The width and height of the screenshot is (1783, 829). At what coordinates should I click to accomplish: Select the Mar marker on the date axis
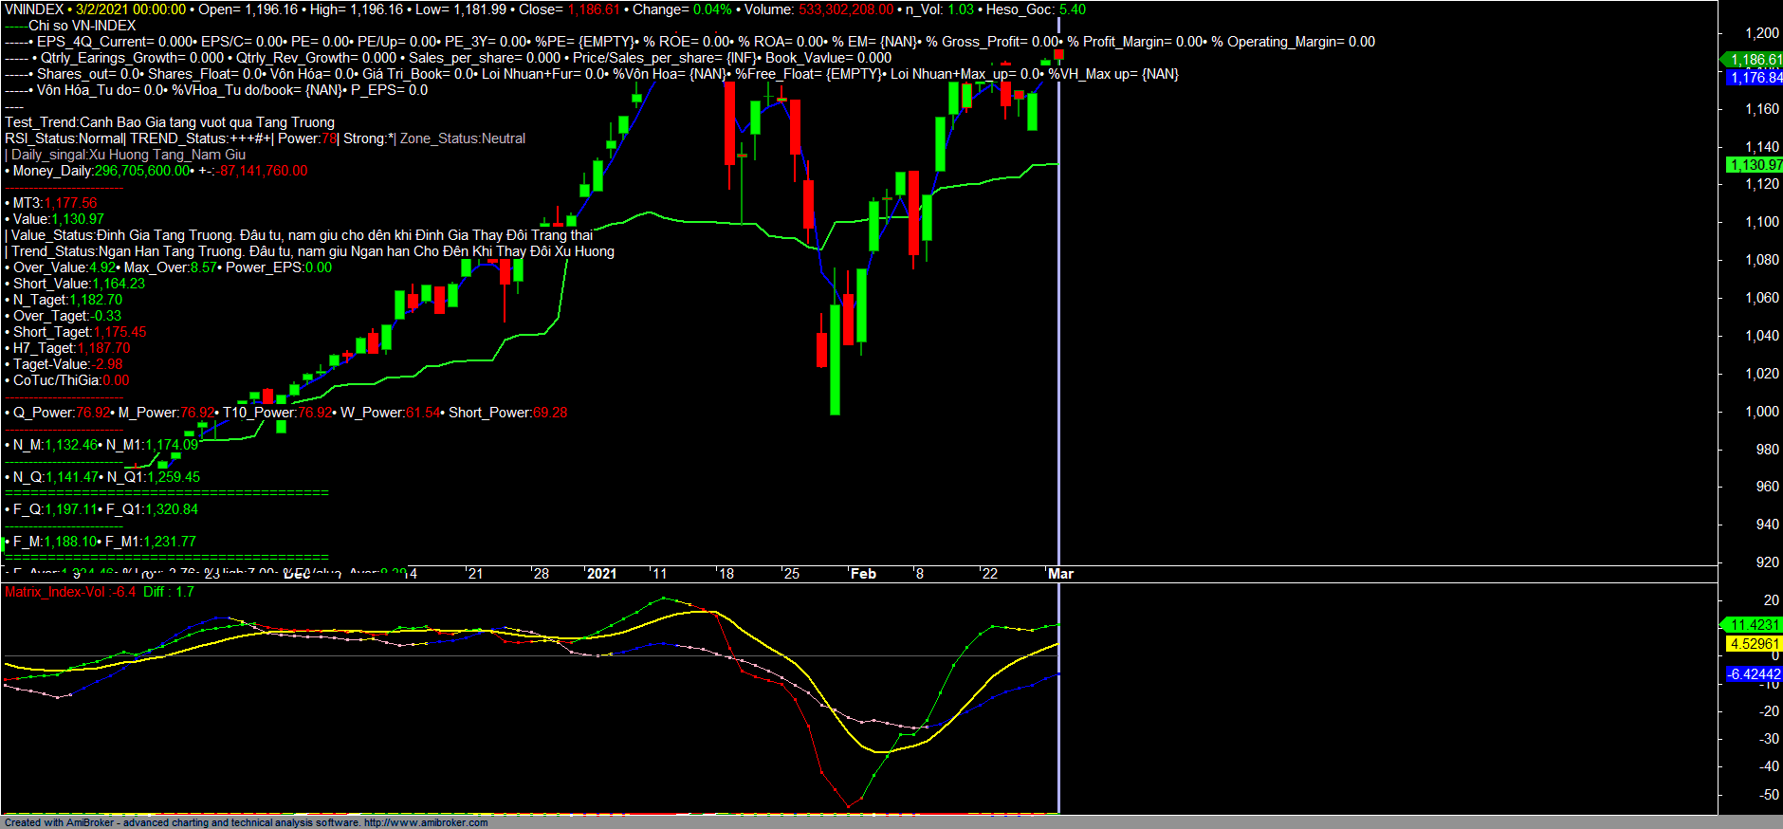[1060, 574]
